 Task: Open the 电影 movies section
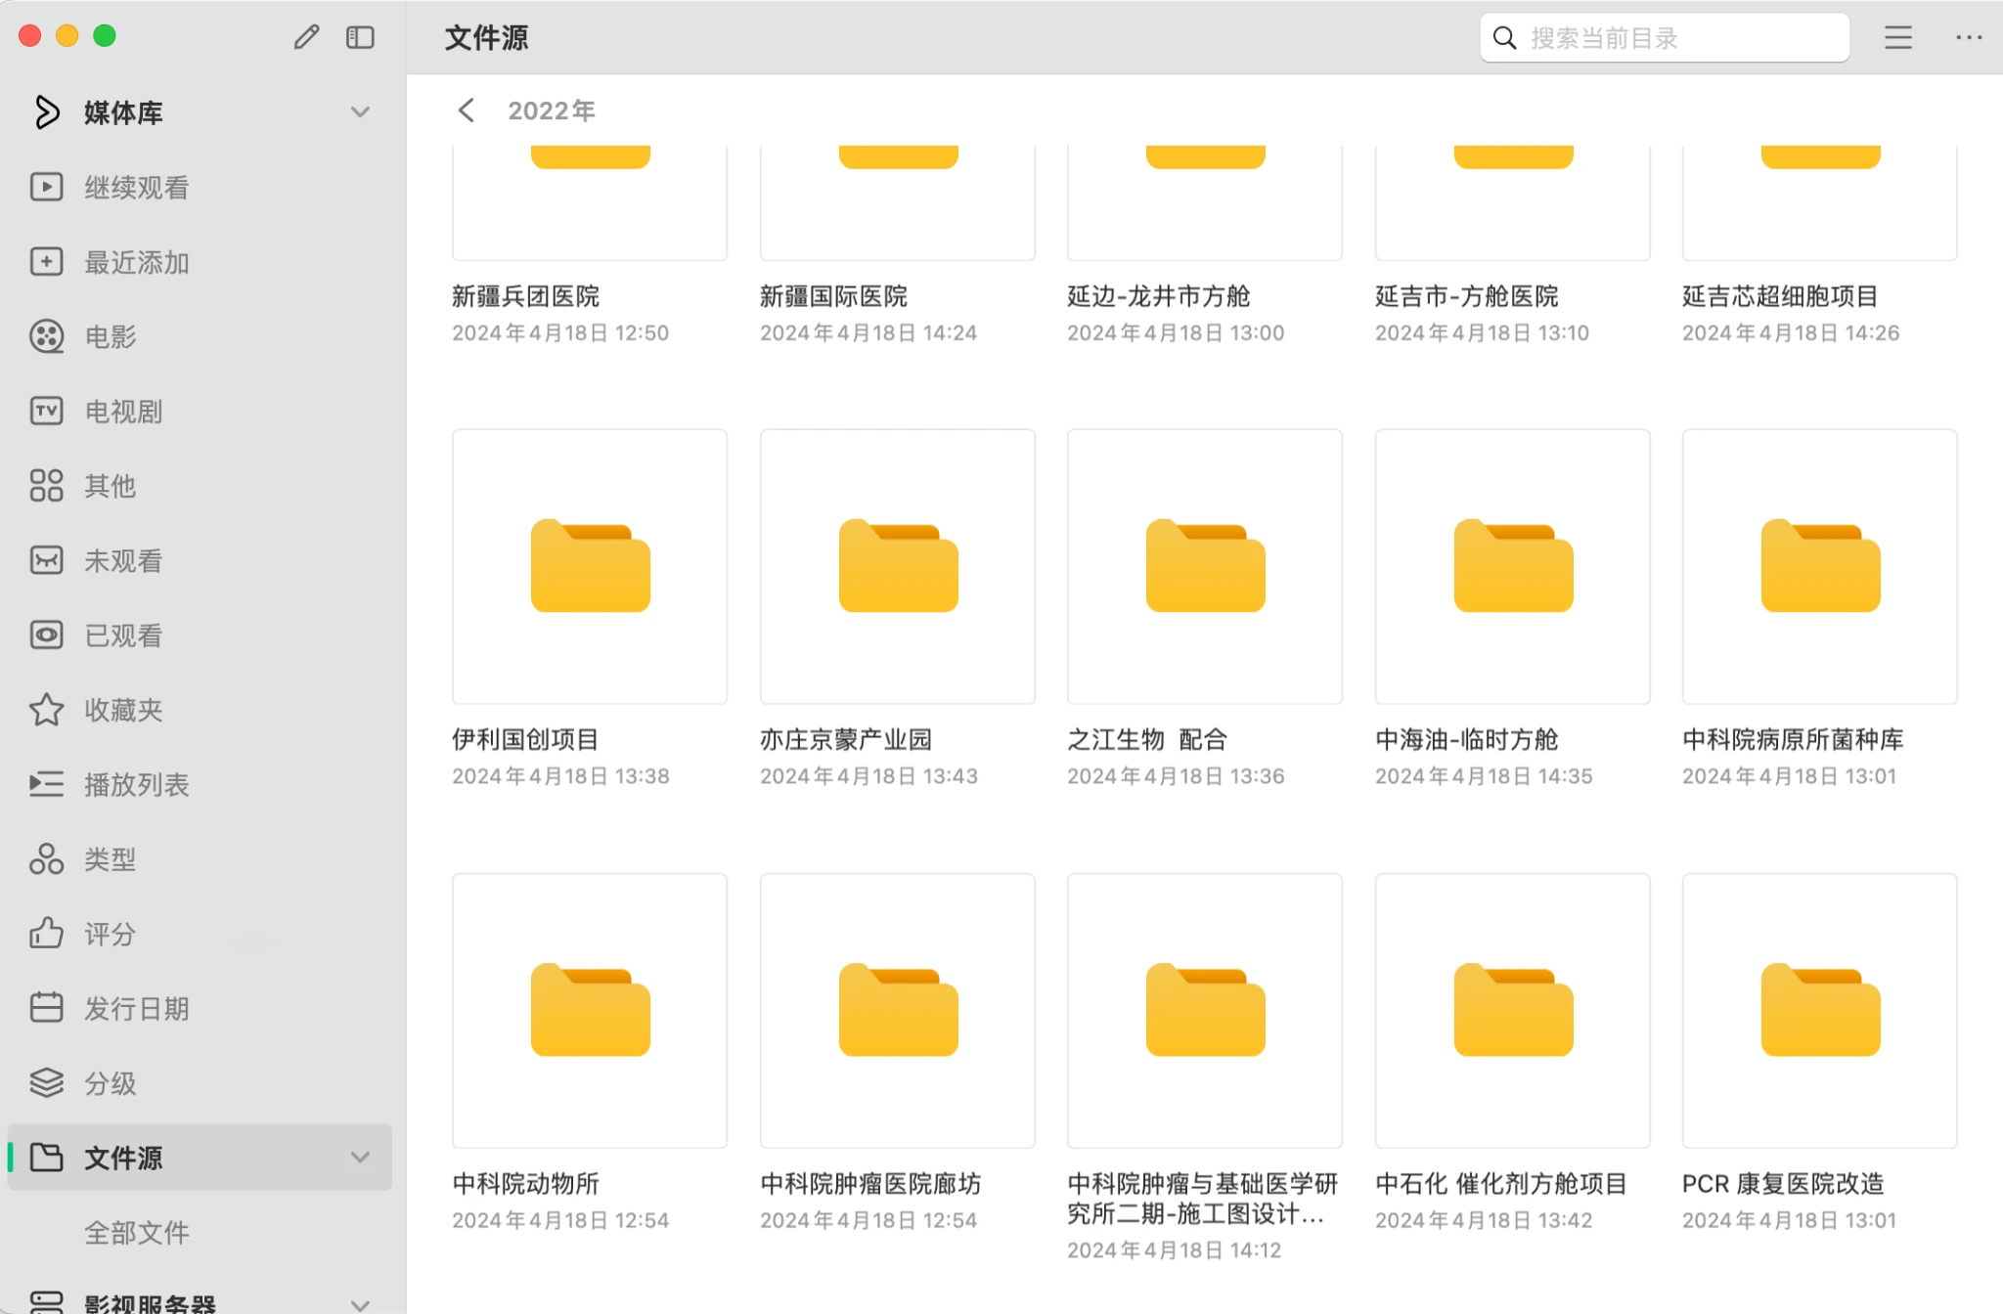[110, 337]
